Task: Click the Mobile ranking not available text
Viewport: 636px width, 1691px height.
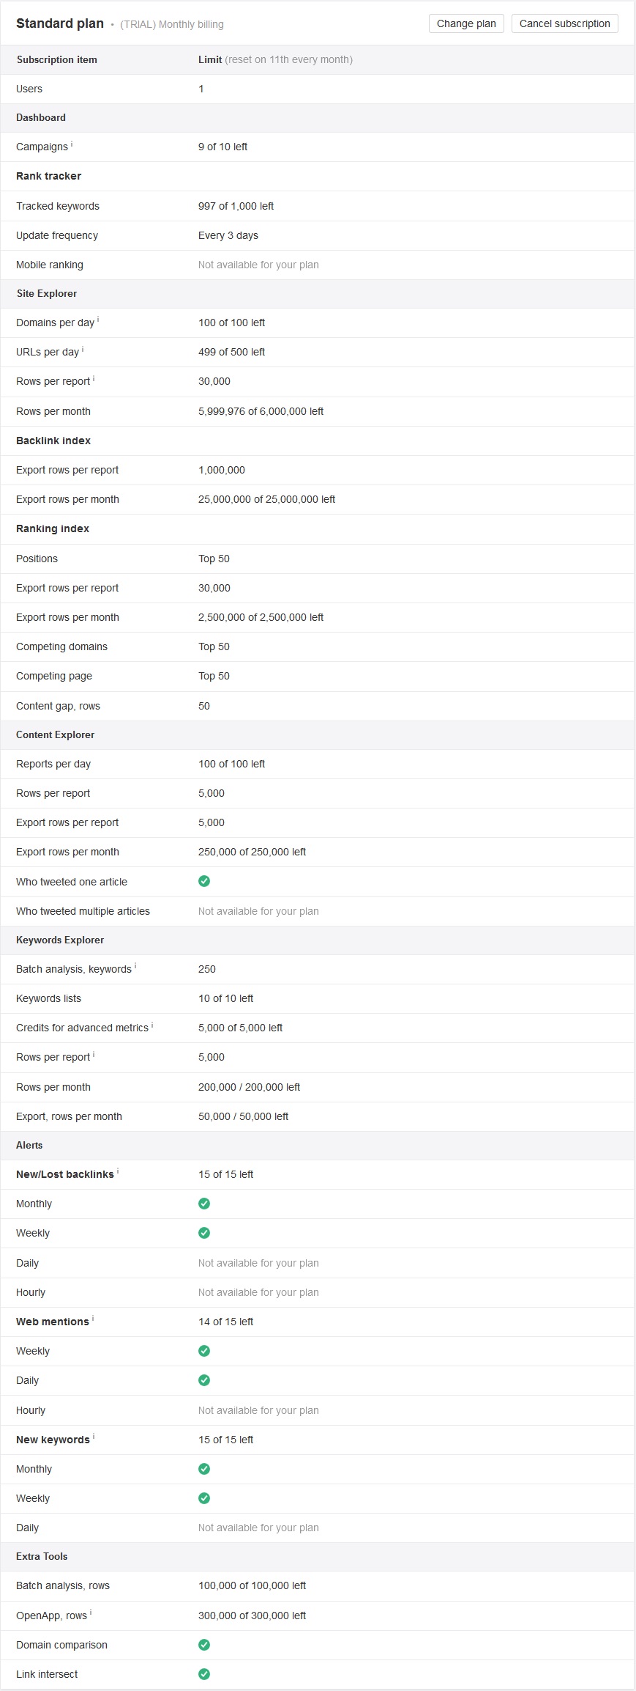Action: pyautogui.click(x=258, y=265)
